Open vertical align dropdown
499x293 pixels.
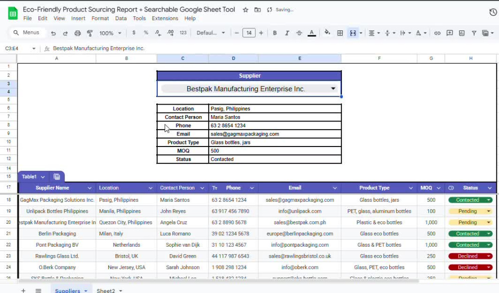[x=390, y=33]
